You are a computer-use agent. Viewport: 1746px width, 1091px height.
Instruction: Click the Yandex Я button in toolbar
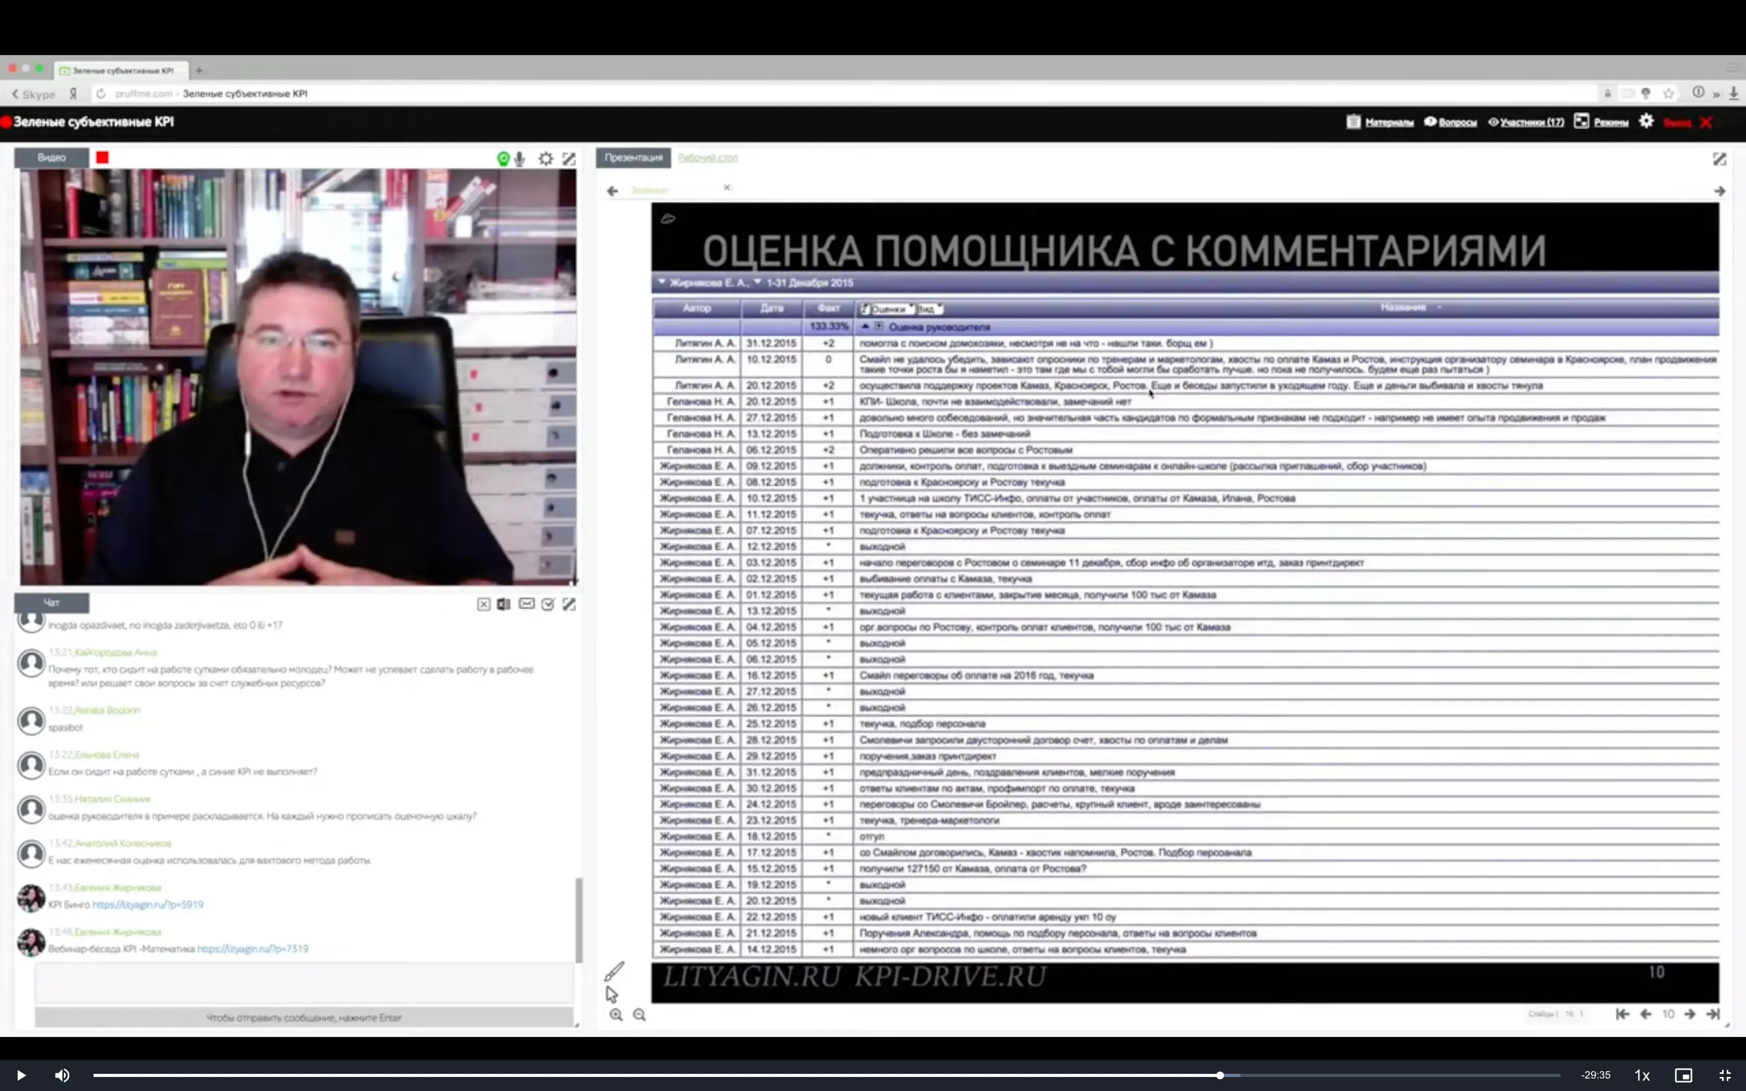point(73,94)
